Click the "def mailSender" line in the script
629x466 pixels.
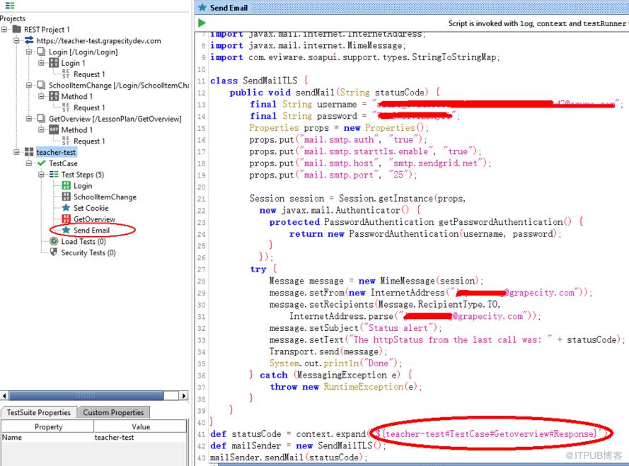tap(298, 445)
